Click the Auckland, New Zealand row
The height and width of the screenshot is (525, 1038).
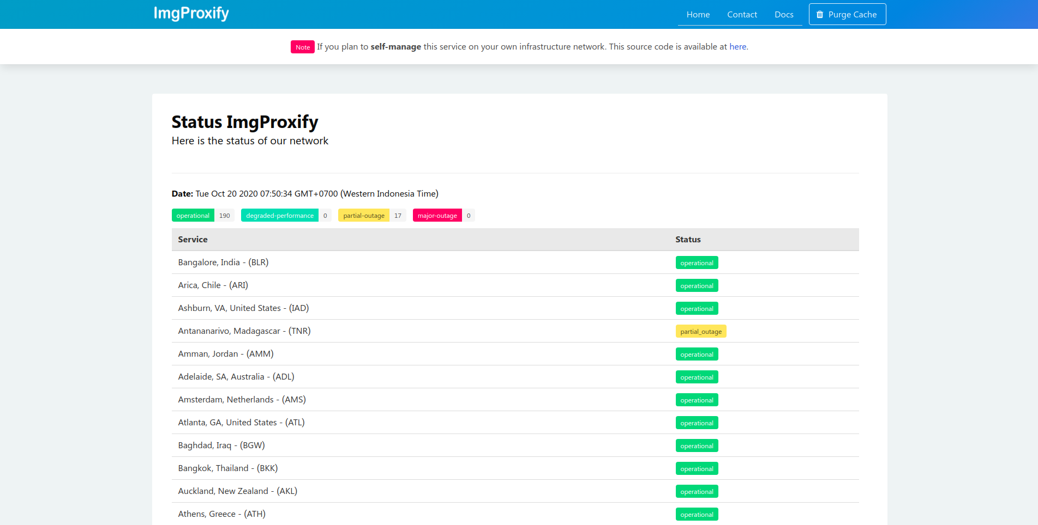(515, 491)
